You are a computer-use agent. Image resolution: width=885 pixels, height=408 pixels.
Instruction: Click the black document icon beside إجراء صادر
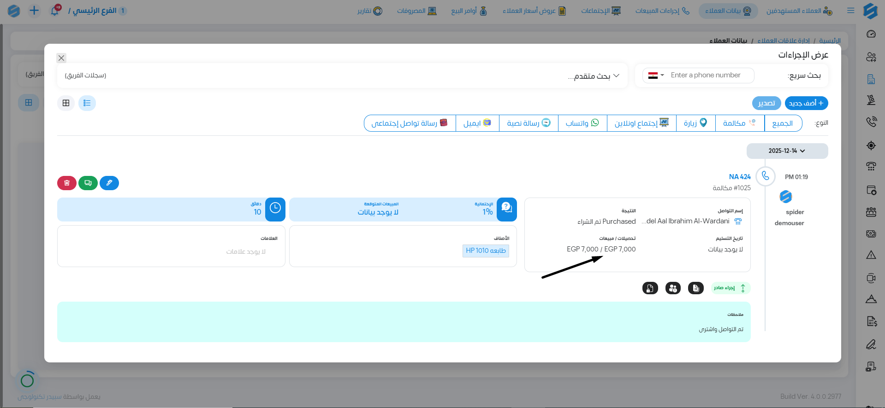point(695,288)
